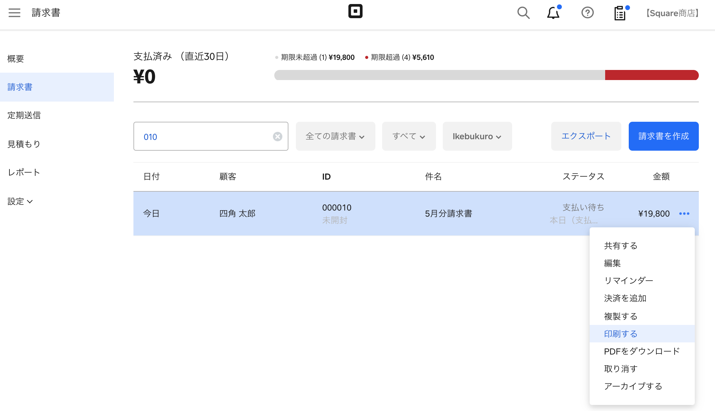The width and height of the screenshot is (715, 411).
Task: Open the clipboard setup guide icon
Action: pos(620,13)
